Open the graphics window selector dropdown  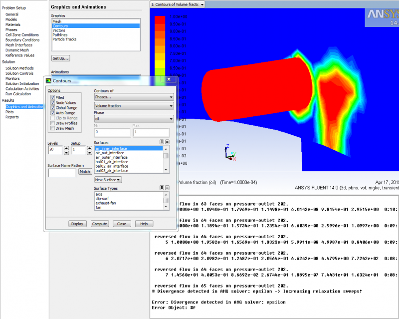[178, 4]
